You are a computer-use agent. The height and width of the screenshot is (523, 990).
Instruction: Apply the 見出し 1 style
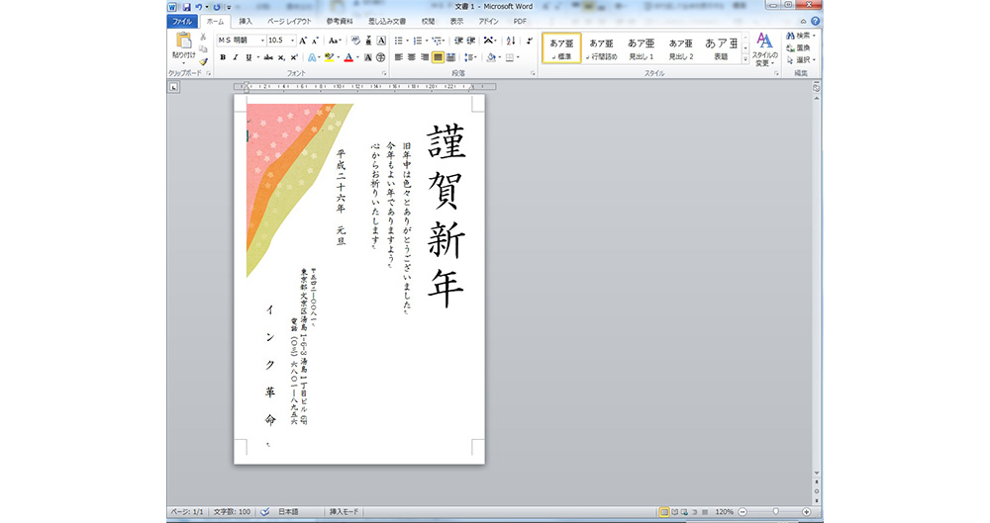[x=641, y=48]
